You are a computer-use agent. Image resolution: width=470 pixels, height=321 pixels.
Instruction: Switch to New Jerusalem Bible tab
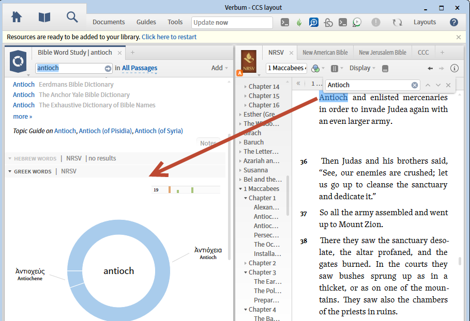click(383, 53)
